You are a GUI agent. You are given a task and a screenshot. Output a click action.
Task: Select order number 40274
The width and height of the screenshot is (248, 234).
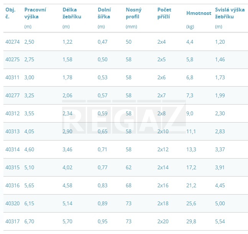click(13, 42)
